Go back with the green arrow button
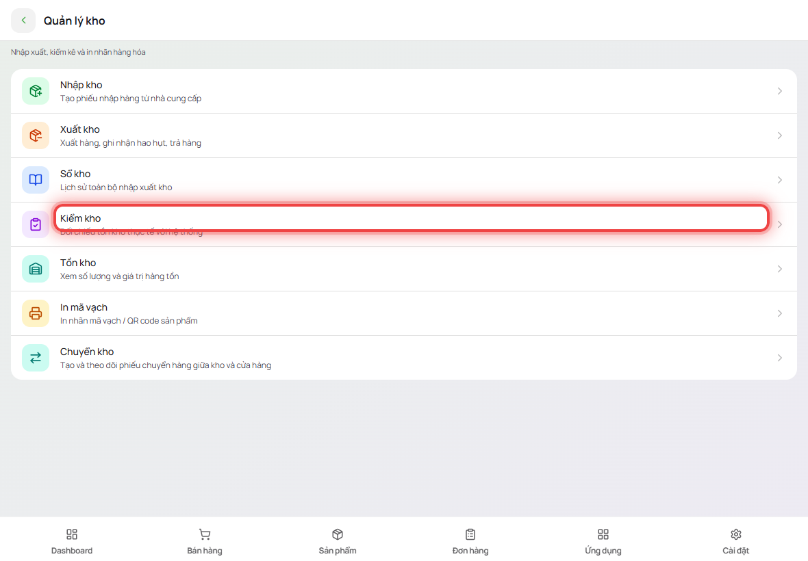Viewport: 808px width, 561px height. pyautogui.click(x=23, y=21)
